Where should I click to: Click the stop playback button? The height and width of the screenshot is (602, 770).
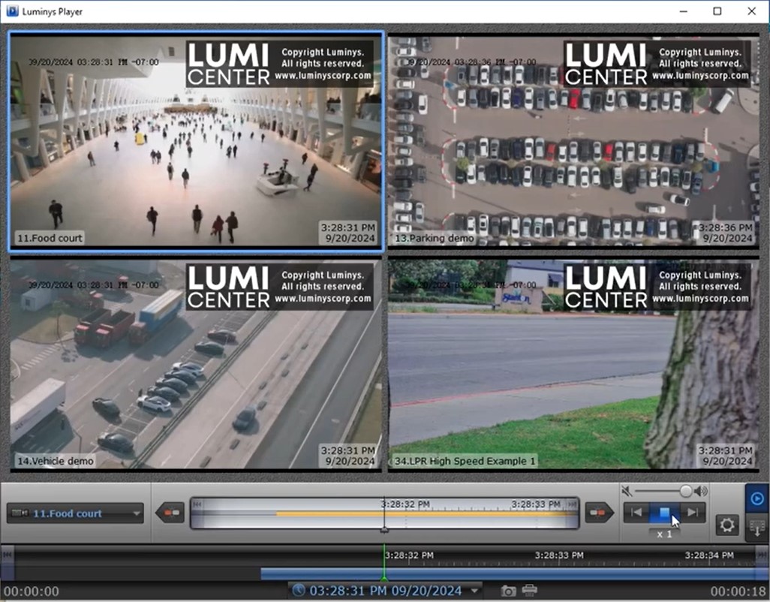tap(663, 513)
